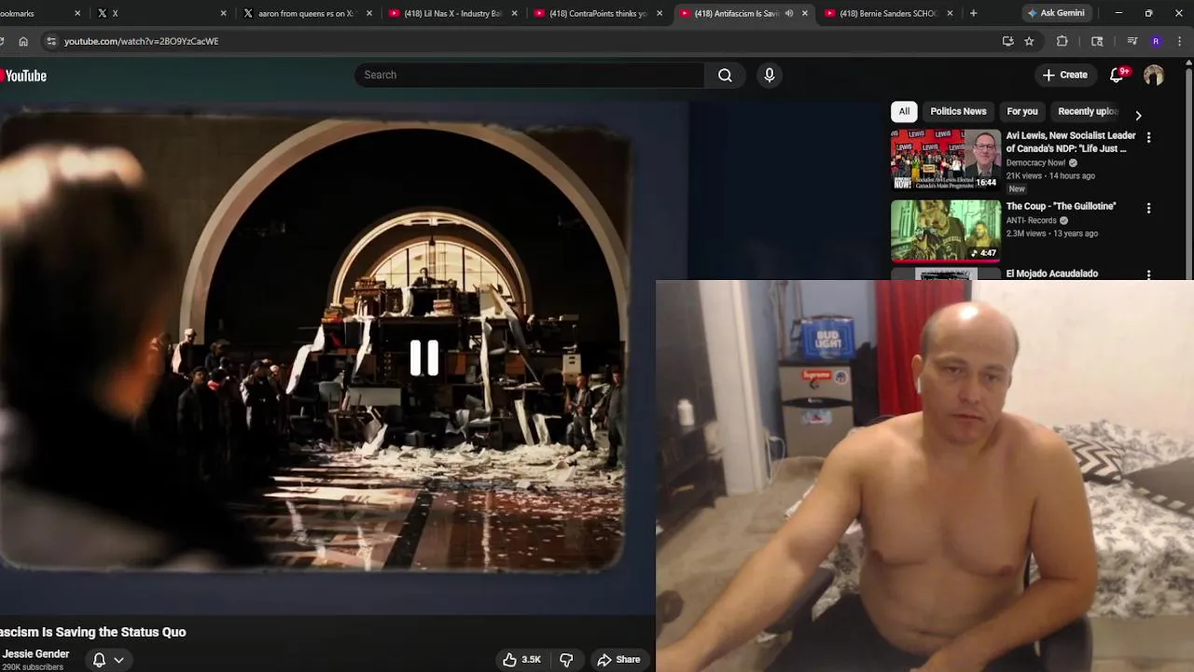Open options menu for El Mojado Acaudalado
1194x672 pixels.
point(1148,274)
